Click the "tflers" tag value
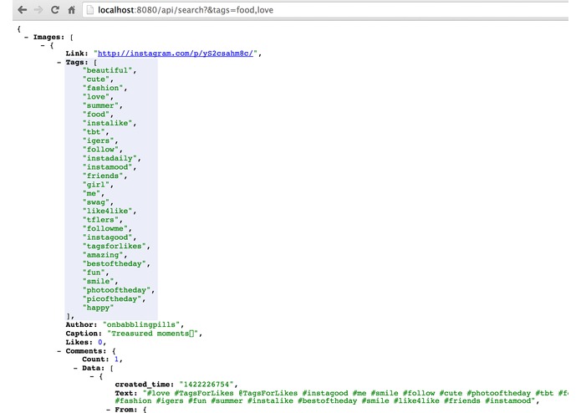This screenshot has width=581, height=413. 101,220
